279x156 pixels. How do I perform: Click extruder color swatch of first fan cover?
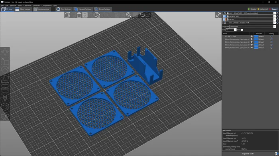pyautogui.click(x=256, y=39)
